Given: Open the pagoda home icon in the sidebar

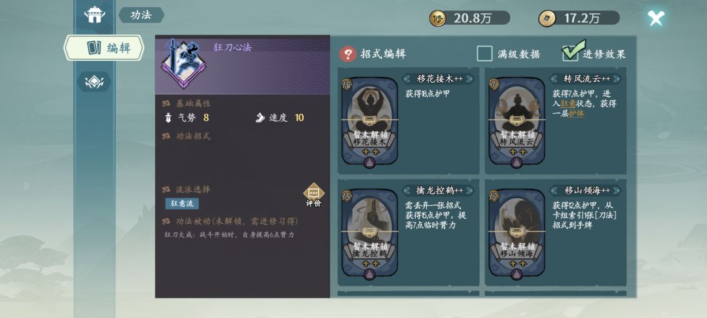Looking at the screenshot, I should point(95,14).
